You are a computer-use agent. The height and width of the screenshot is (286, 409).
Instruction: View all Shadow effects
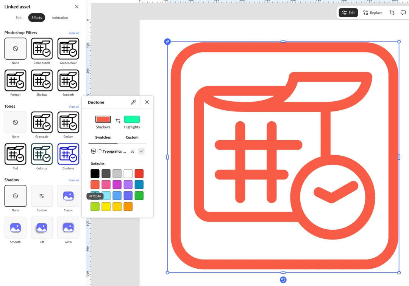74,180
